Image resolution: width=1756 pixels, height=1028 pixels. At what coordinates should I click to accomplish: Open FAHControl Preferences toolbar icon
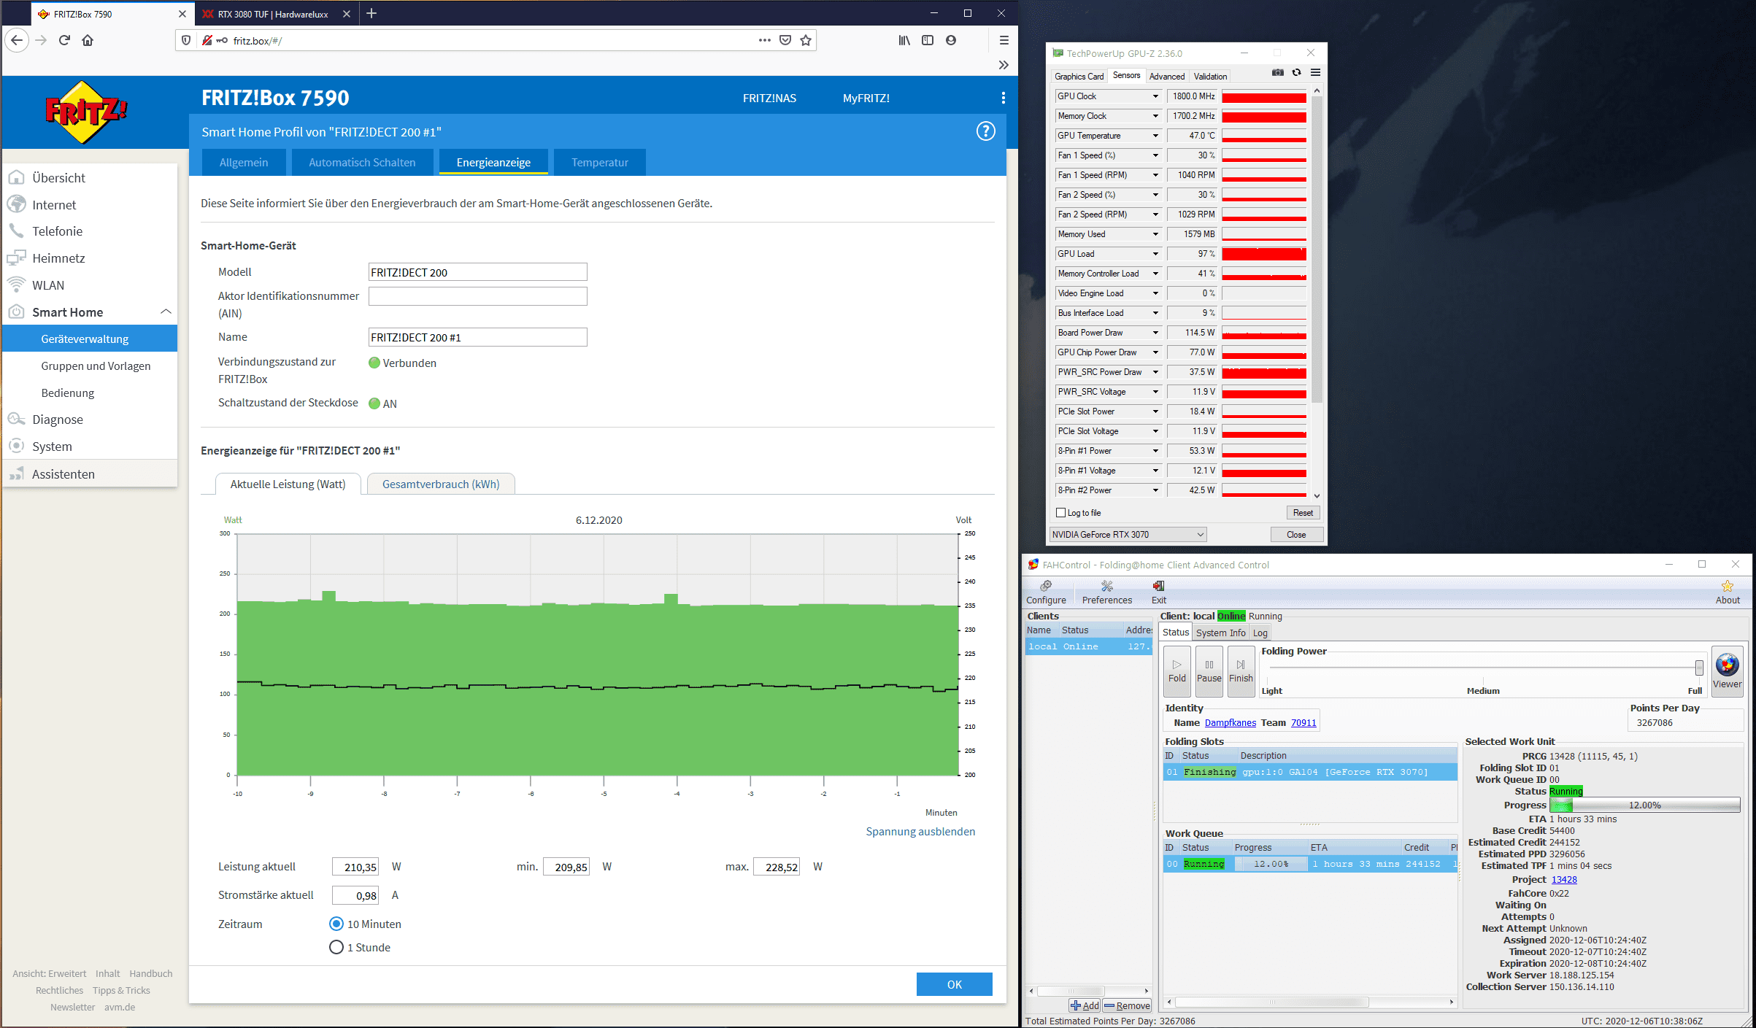pyautogui.click(x=1106, y=592)
